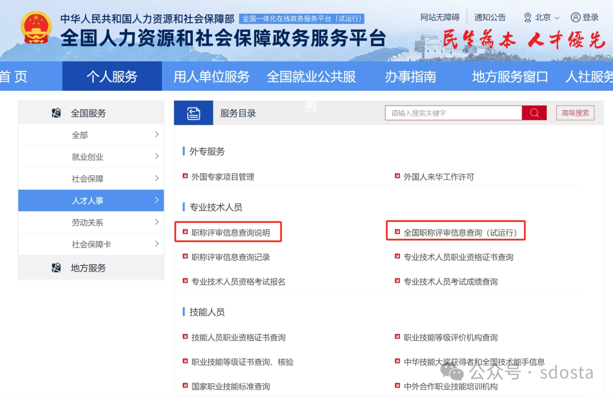The width and height of the screenshot is (613, 397).
Task: Expand the 人才人事 category chevron
Action: tap(157, 200)
